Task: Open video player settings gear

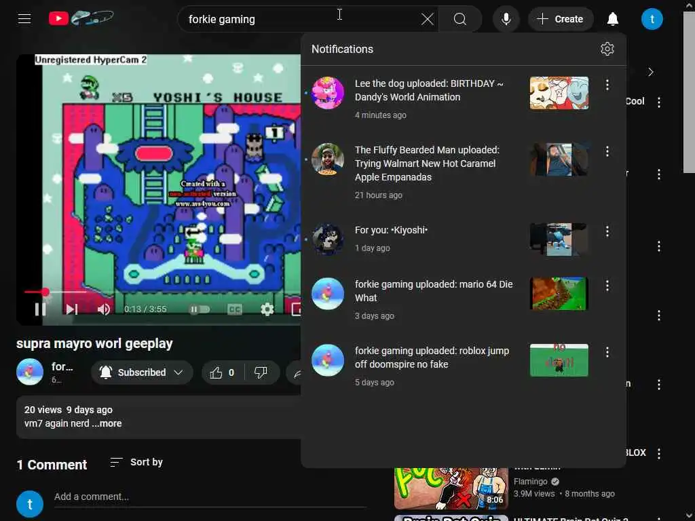Action: tap(267, 309)
